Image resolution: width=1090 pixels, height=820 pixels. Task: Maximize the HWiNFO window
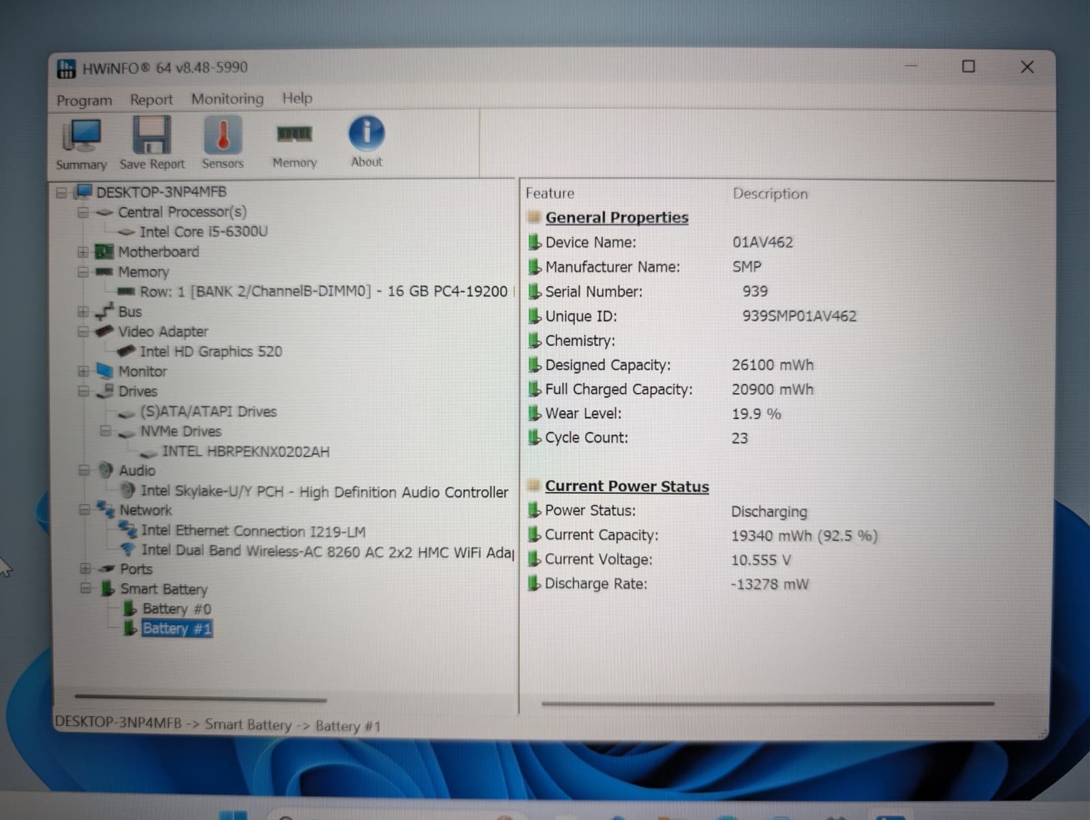[x=968, y=66]
